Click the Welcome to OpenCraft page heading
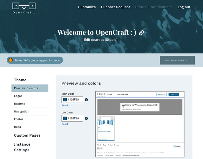 tap(97, 33)
